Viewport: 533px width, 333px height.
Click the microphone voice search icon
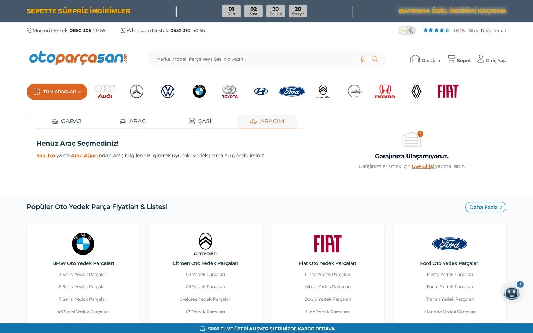362,59
